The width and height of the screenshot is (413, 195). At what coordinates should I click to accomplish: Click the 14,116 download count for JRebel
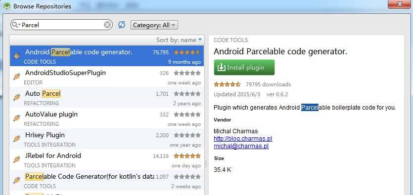[x=161, y=156]
